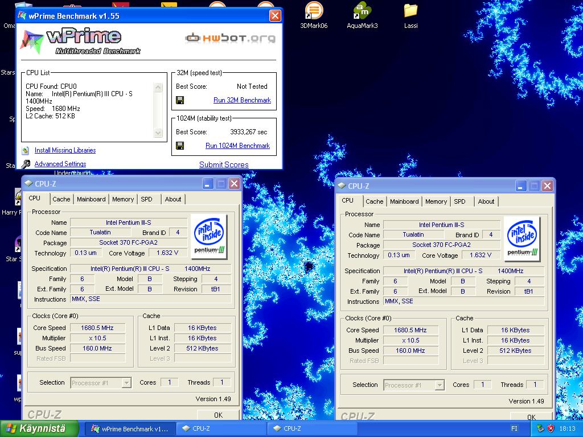Click the Advanced Settings wrench icon
This screenshot has width=583, height=437.
pyautogui.click(x=26, y=164)
